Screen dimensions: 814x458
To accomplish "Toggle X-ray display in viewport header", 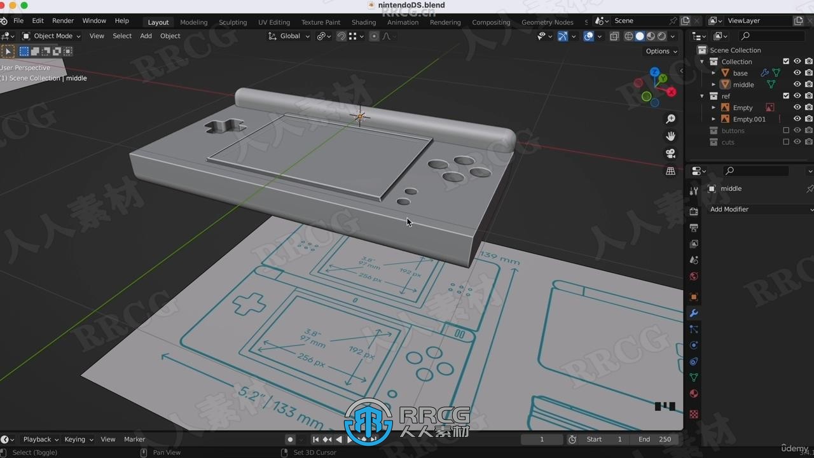I will point(614,36).
